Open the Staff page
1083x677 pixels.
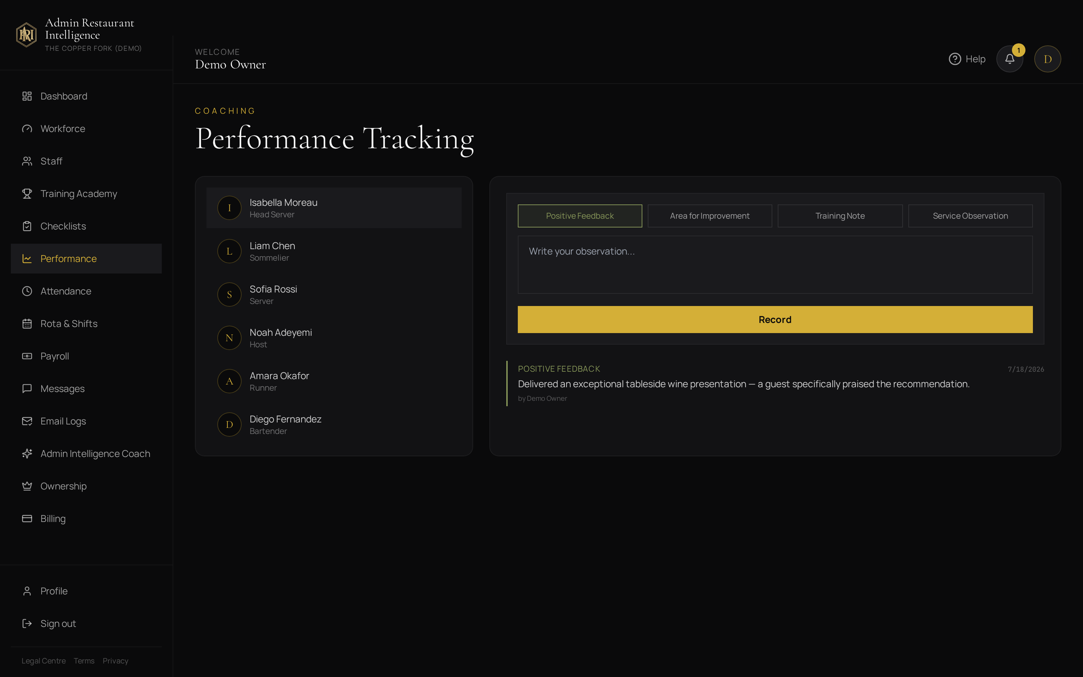[x=86, y=161]
